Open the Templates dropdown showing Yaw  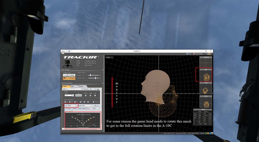click(87, 105)
